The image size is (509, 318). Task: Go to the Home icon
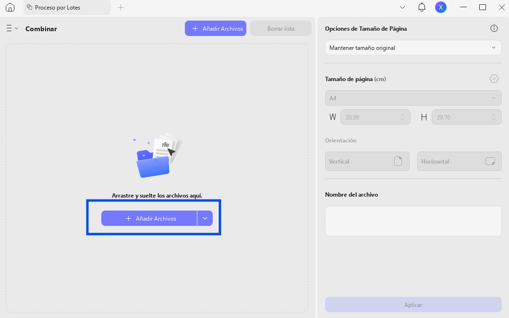click(x=10, y=7)
